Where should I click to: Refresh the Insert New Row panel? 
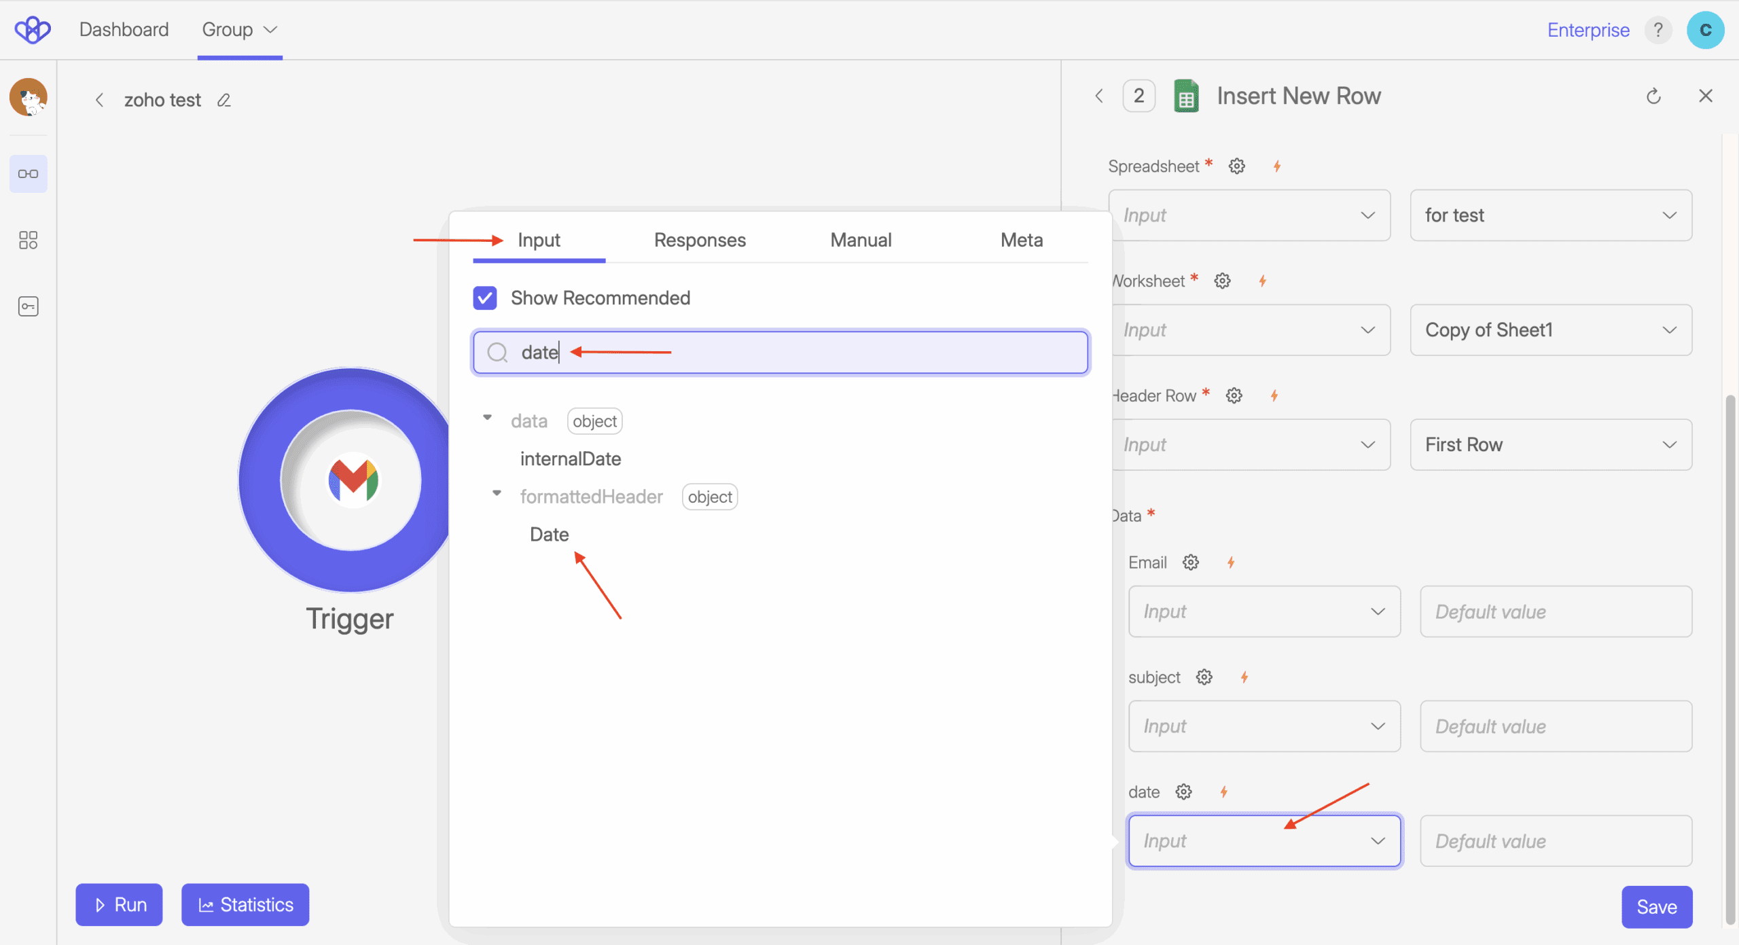(x=1653, y=96)
